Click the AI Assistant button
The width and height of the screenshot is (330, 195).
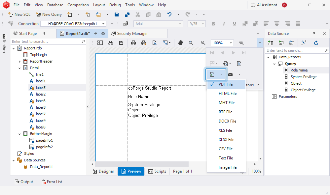point(264,5)
